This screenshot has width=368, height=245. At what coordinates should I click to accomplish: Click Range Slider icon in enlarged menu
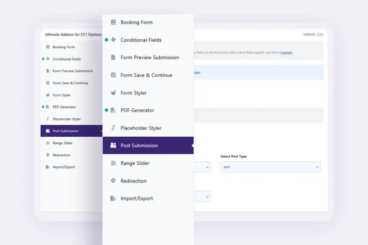point(113,163)
